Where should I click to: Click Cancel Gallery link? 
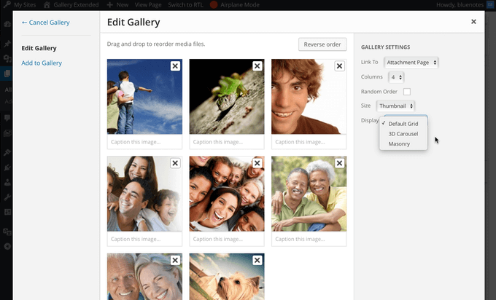point(45,23)
